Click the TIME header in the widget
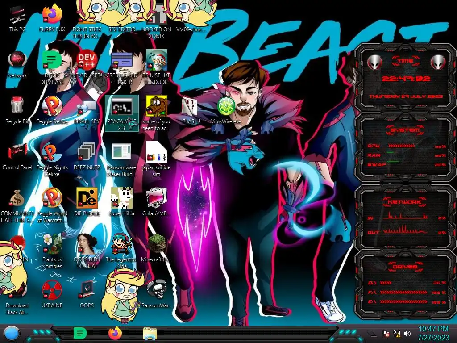 pyautogui.click(x=406, y=61)
